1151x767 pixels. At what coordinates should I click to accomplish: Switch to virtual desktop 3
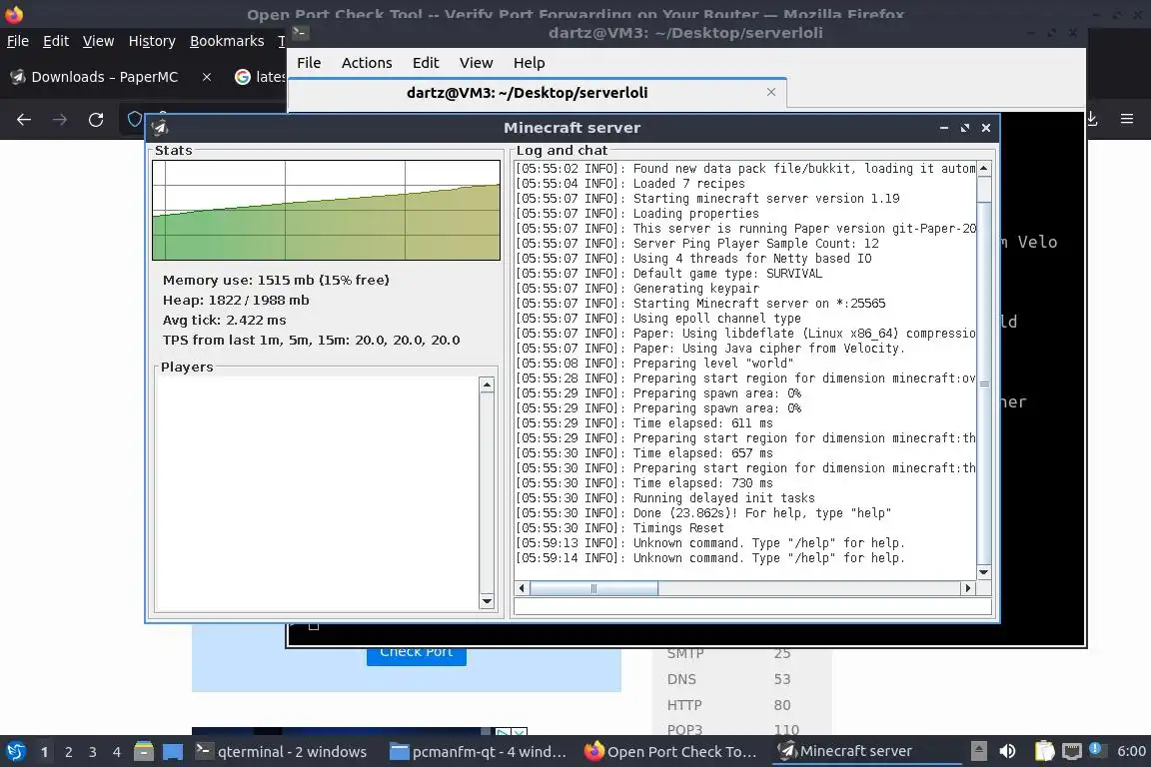pos(93,752)
